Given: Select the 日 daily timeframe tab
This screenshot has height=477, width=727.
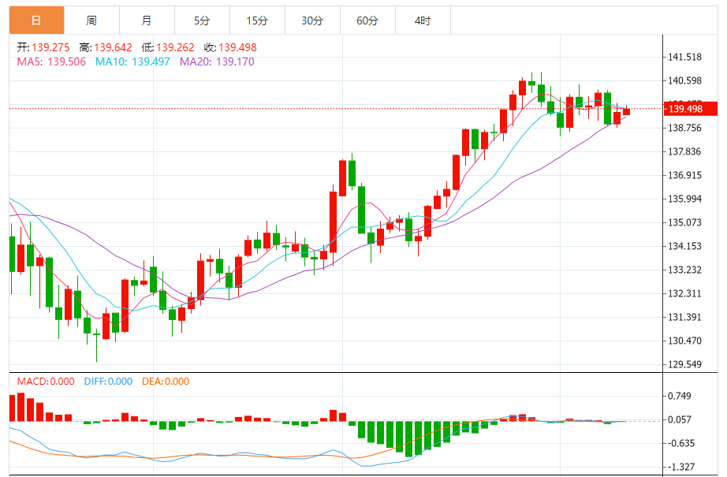Looking at the screenshot, I should click(36, 20).
